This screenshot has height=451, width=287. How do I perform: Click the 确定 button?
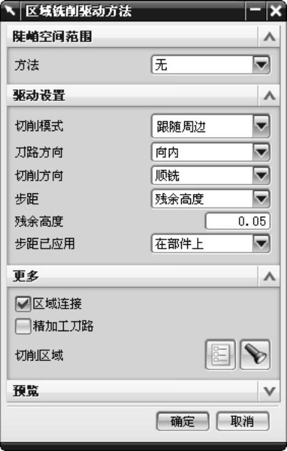pos(182,422)
